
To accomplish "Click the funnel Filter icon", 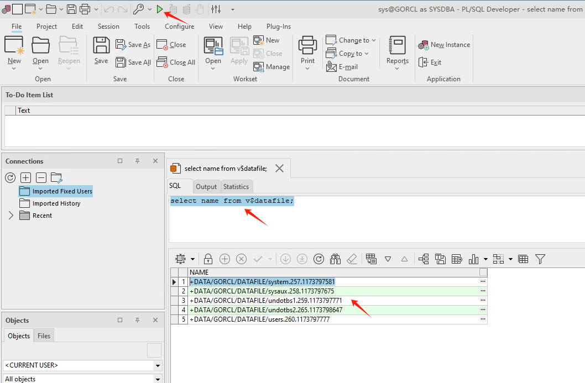I will [x=540, y=259].
